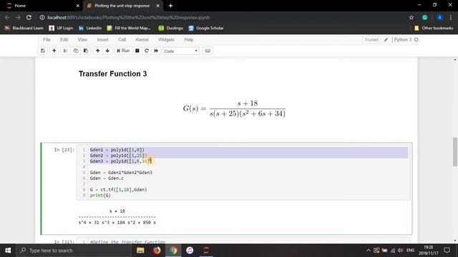Screen dimensions: 458x257
Task: Open the Fill the World Map bookmark
Action: coord(129,28)
